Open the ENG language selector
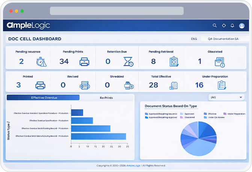Image resolution: width=252 pixels, height=172 pixels. [x=194, y=39]
